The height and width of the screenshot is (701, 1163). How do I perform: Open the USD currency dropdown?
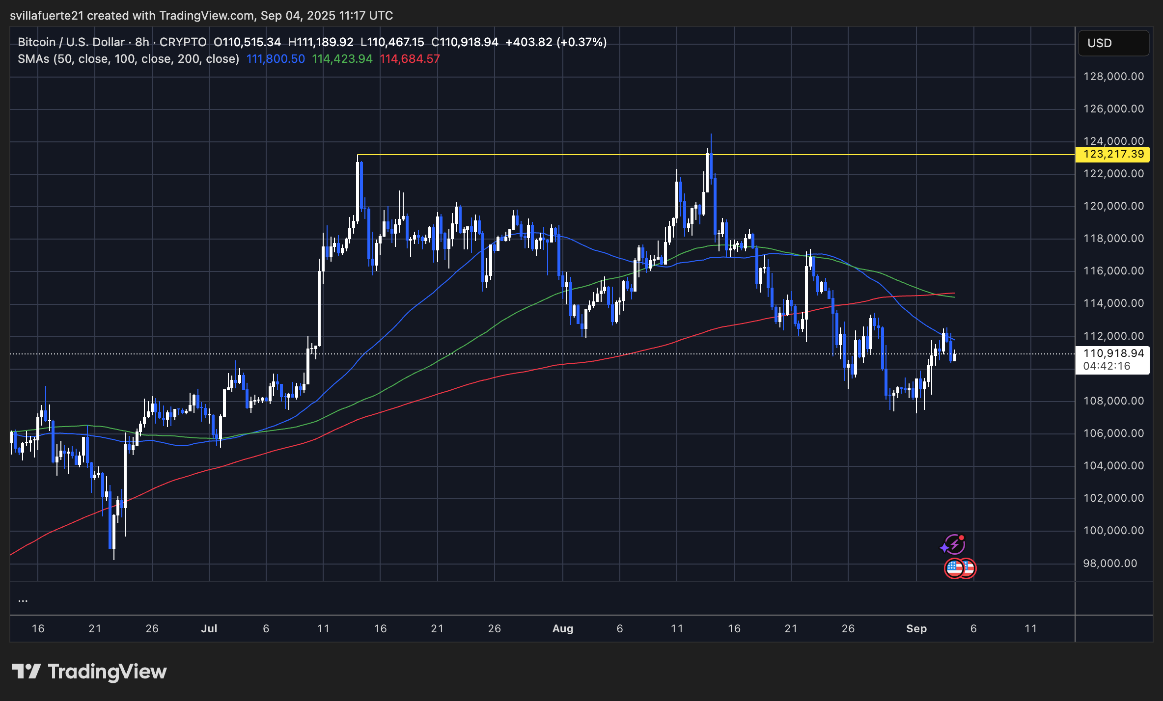pyautogui.click(x=1113, y=43)
